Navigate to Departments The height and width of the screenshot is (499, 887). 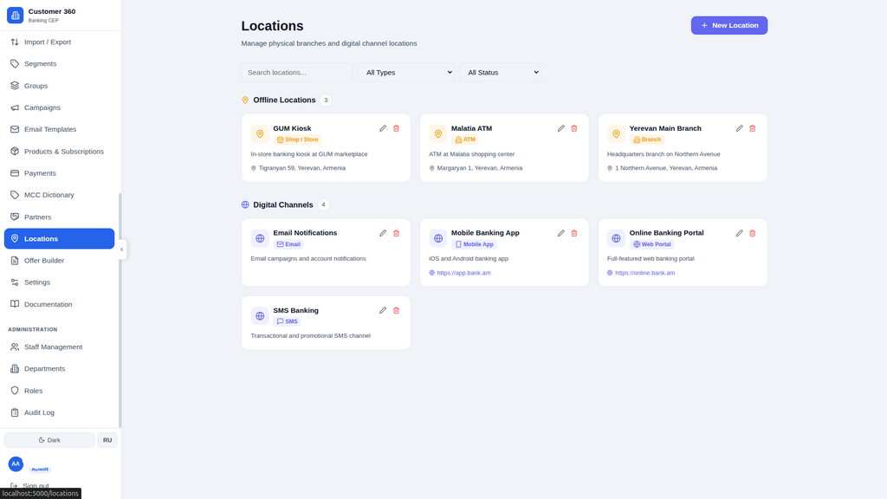tap(60, 369)
